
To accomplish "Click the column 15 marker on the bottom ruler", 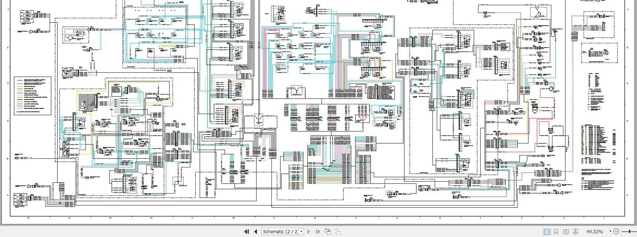I will click(28, 218).
